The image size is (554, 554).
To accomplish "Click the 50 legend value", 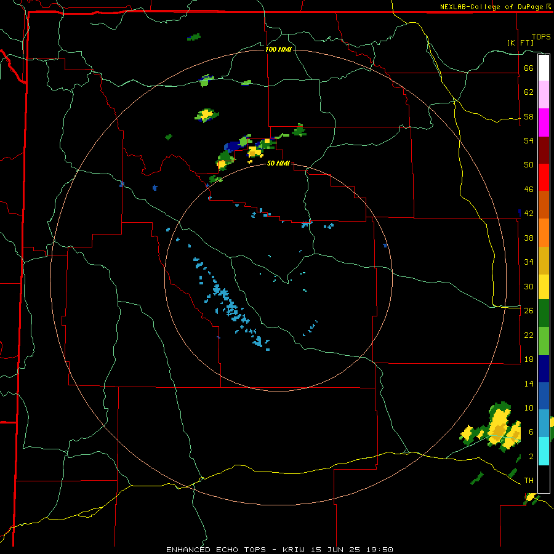I will pyautogui.click(x=529, y=165).
